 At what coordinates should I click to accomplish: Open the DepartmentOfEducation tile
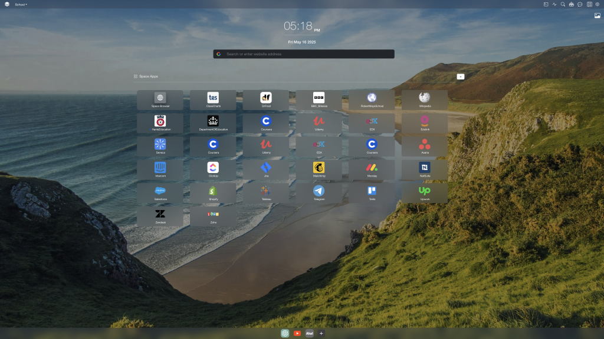tap(213, 124)
